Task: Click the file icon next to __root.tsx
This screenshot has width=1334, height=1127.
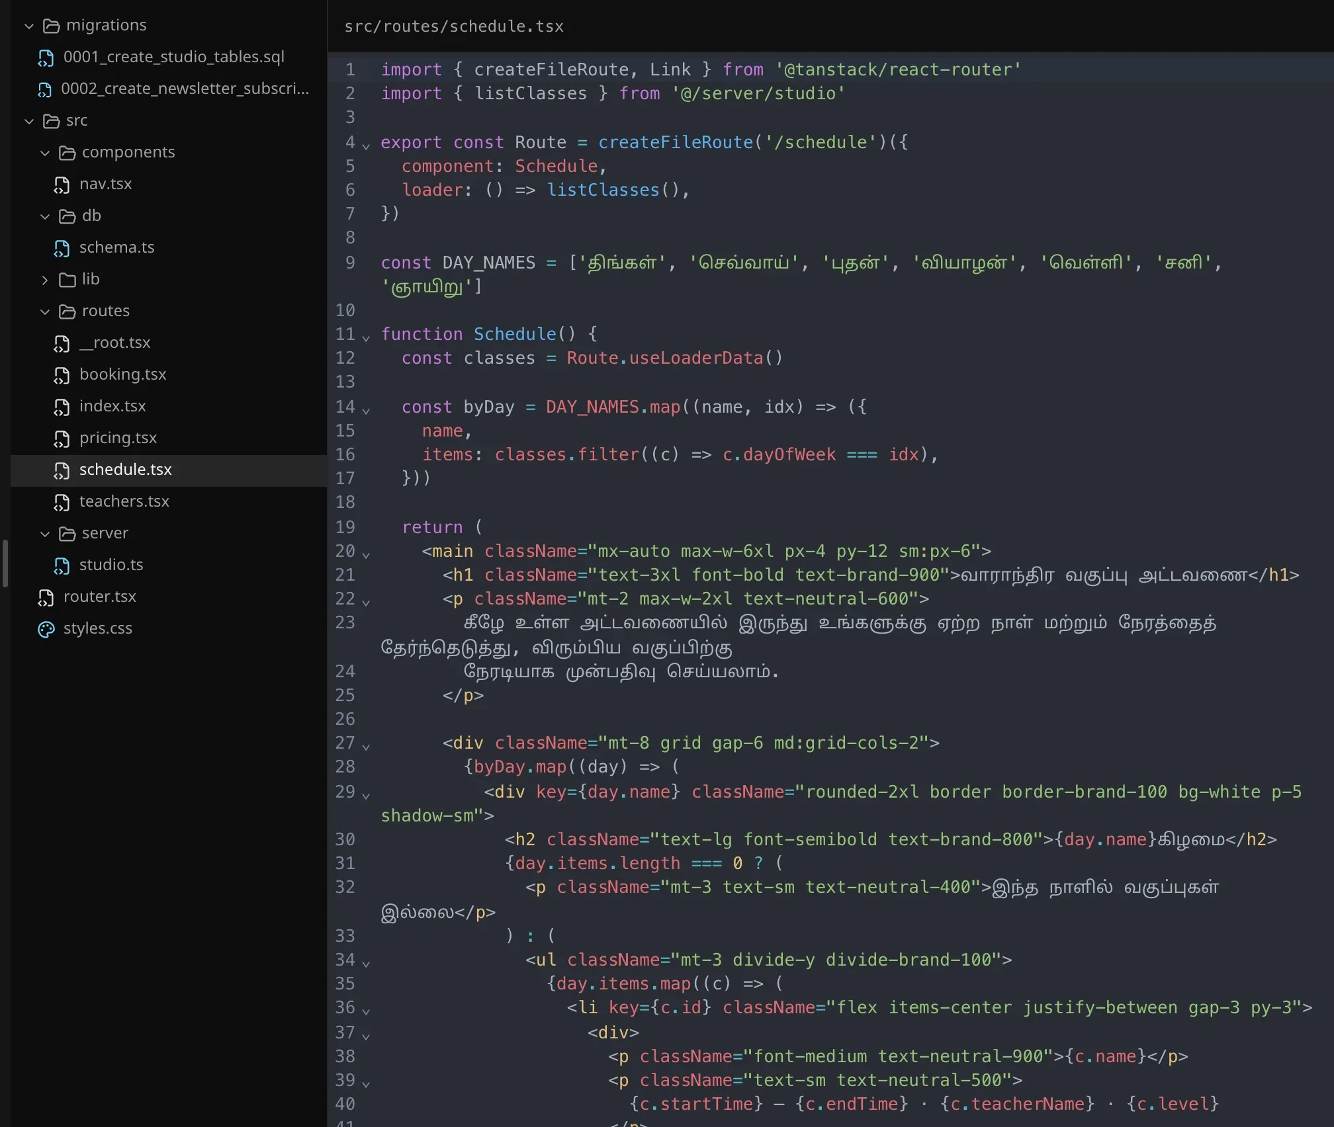Action: [62, 343]
